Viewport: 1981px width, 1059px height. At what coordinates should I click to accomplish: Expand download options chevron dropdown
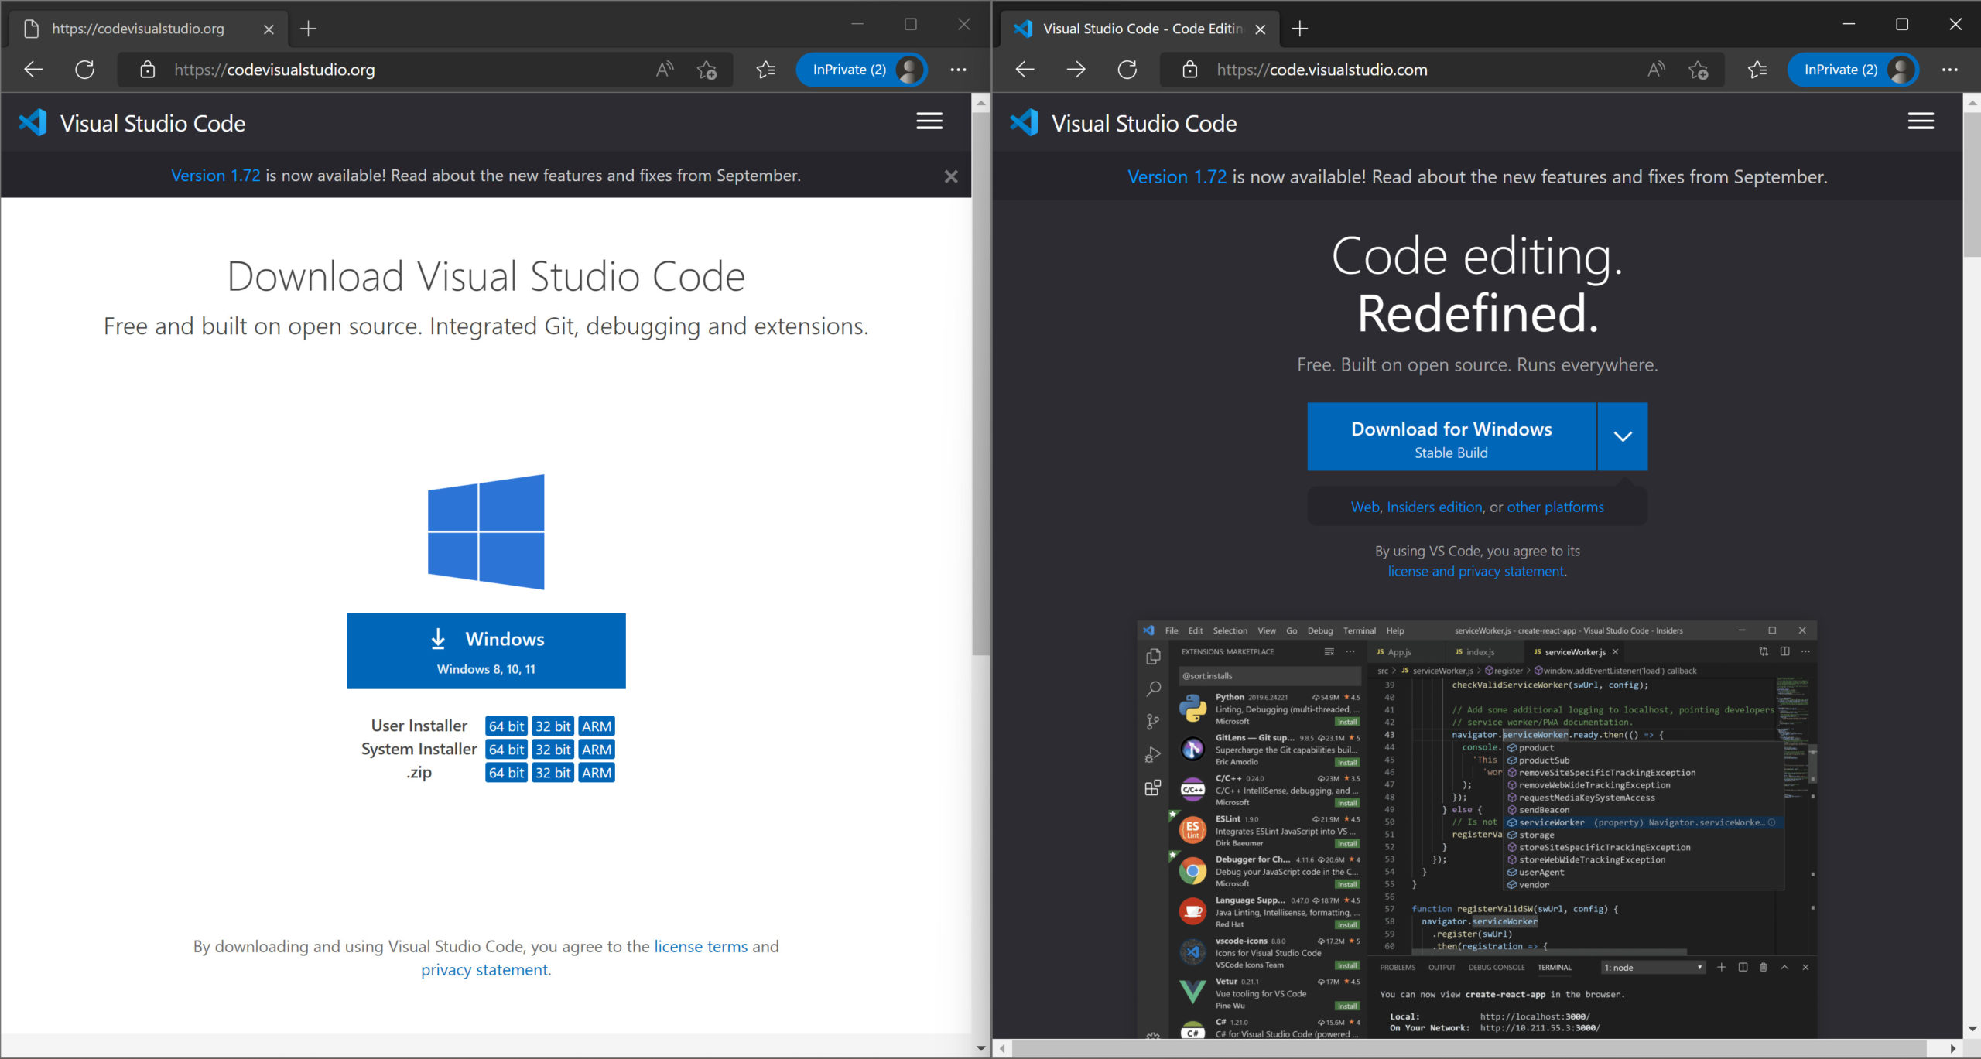(x=1623, y=436)
